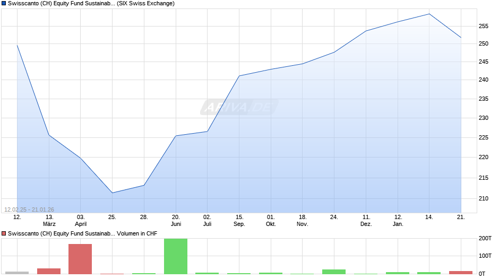Image resolution: width=499 pixels, height=279 pixels.
Task: Click the red volume legend square
Action: pyautogui.click(x=4, y=233)
